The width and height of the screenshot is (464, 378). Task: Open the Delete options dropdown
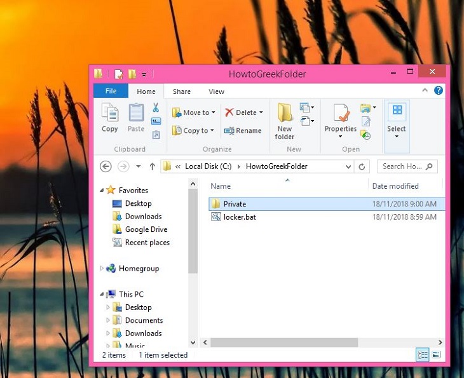261,112
